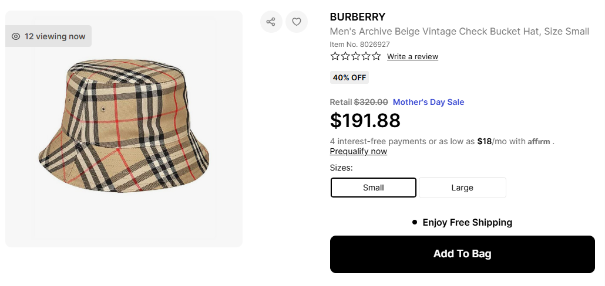Click the 12 viewing now badge
Image resolution: width=605 pixels, height=286 pixels.
point(49,36)
